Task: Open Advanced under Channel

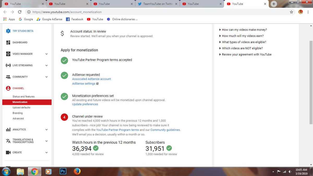Action: pyautogui.click(x=18, y=118)
